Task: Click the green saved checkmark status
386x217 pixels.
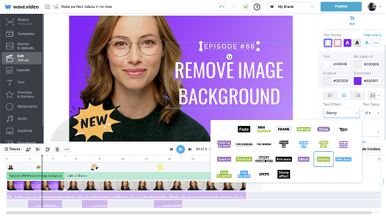Action: coord(245,7)
